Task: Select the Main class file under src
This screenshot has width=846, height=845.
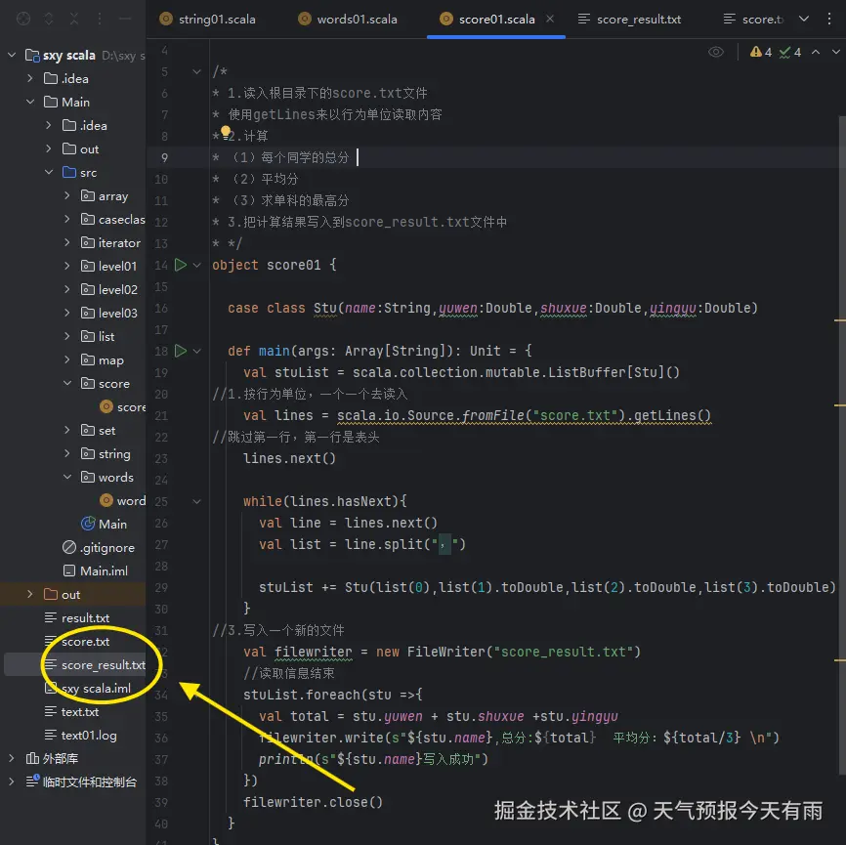Action: [x=104, y=524]
